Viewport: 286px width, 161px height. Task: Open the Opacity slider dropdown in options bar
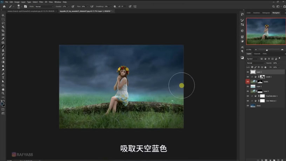[x=68, y=6]
